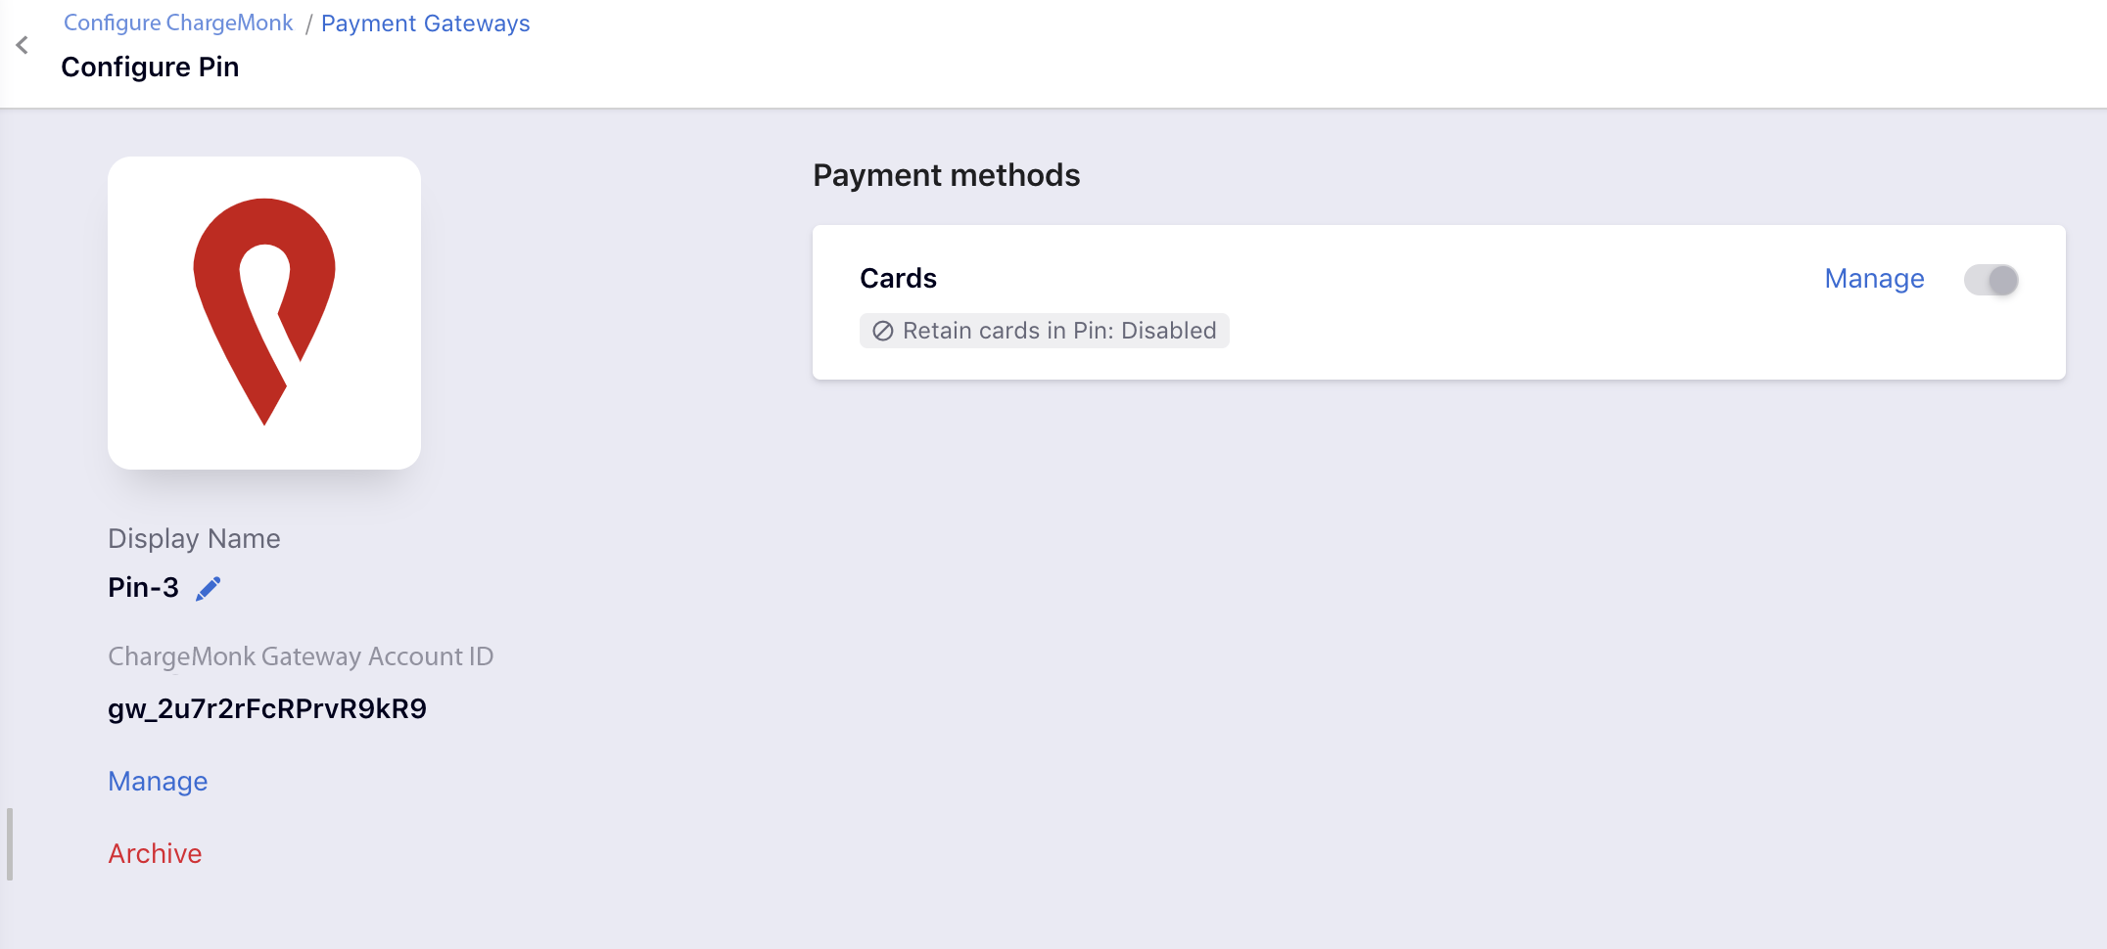
Task: Select the gw_2u7r2rFcRPrvR9kR9 account ID text
Action: 267,708
